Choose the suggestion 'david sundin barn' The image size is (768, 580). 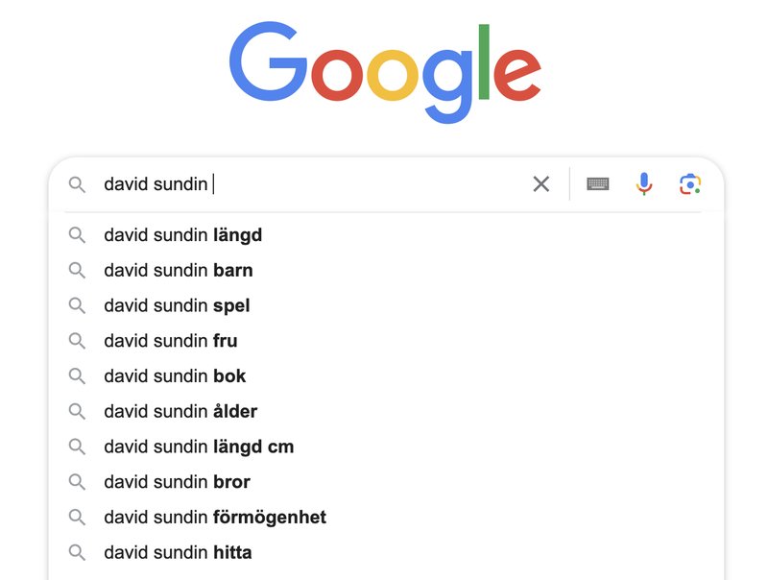(386, 271)
